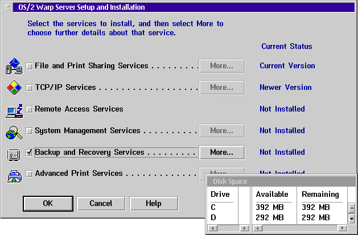Click left arrow under the Available column
Image resolution: width=358 pixels, height=235 pixels.
click(x=258, y=228)
